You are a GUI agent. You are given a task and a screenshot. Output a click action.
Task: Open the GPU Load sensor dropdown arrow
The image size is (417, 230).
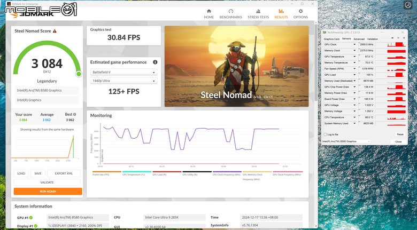point(354,75)
